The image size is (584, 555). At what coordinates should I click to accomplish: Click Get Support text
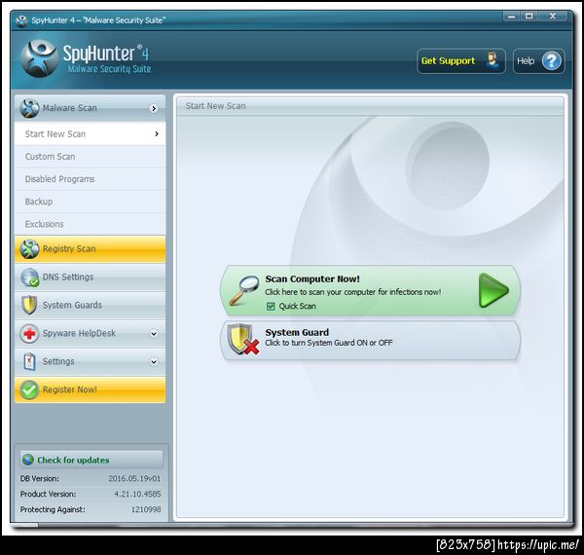coord(448,60)
